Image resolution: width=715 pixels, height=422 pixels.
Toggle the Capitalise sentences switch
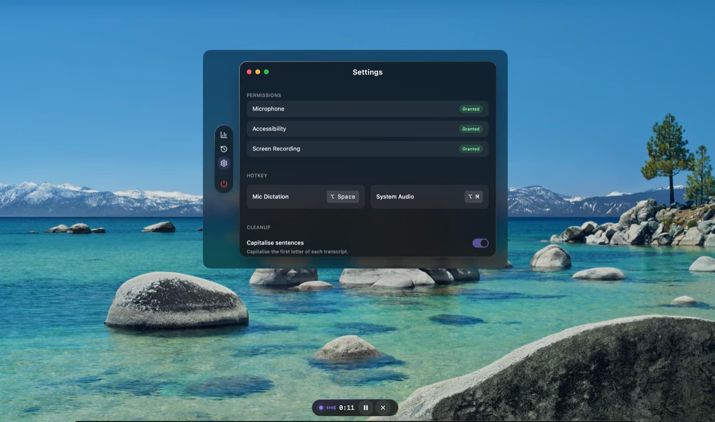click(480, 243)
